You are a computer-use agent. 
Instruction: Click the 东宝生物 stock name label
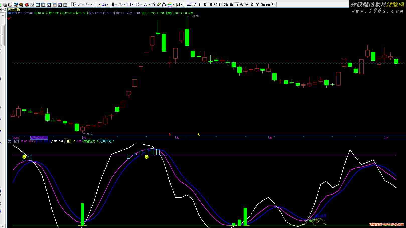pyautogui.click(x=14, y=10)
